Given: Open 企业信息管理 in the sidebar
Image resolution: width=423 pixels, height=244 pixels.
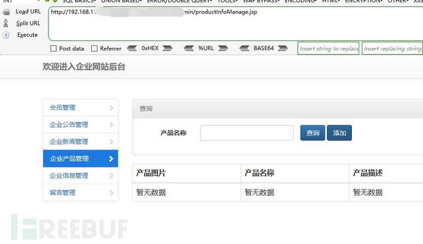Looking at the screenshot, I should tap(80, 176).
